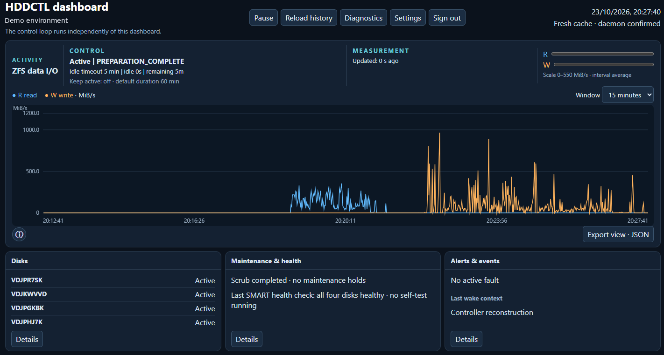
Task: Open Diagnostics
Action: tap(363, 18)
